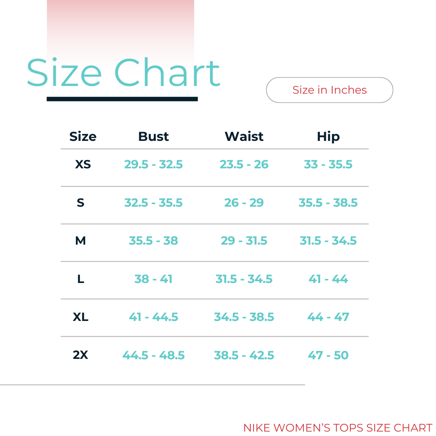
Task: Click XS bust value 29.5 - 32.5
Action: click(153, 165)
